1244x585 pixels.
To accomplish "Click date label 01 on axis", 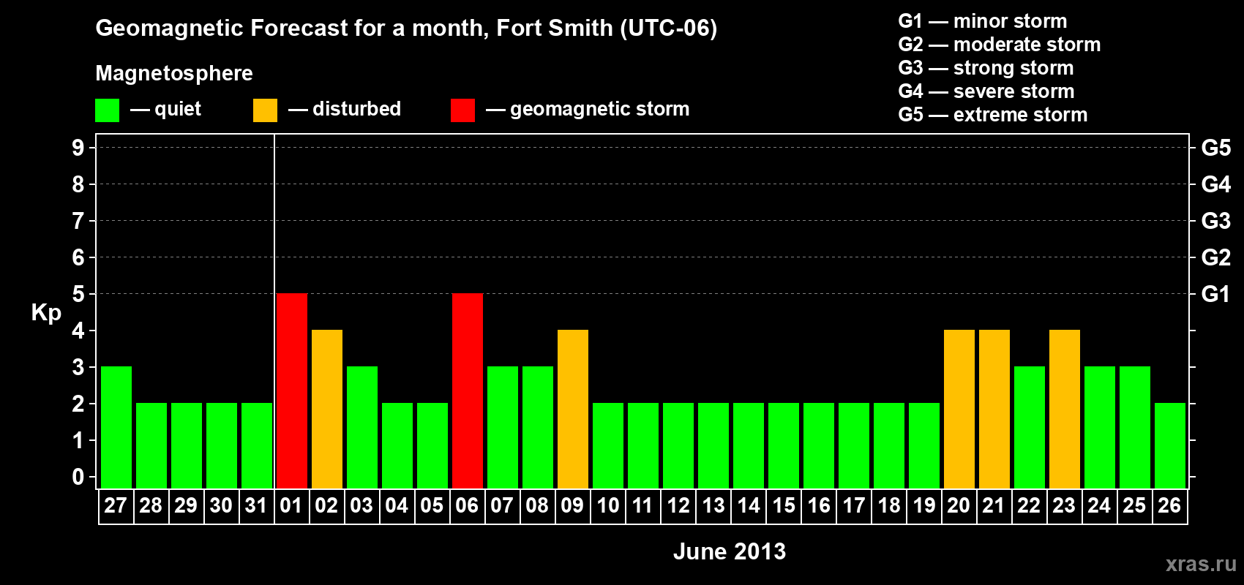I will 291,505.
